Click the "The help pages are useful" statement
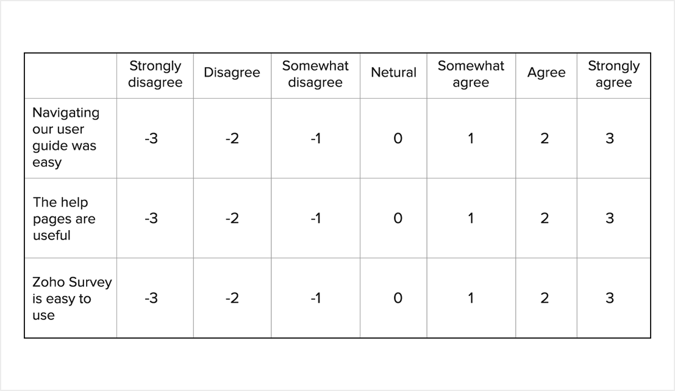This screenshot has width=675, height=391. [64, 219]
